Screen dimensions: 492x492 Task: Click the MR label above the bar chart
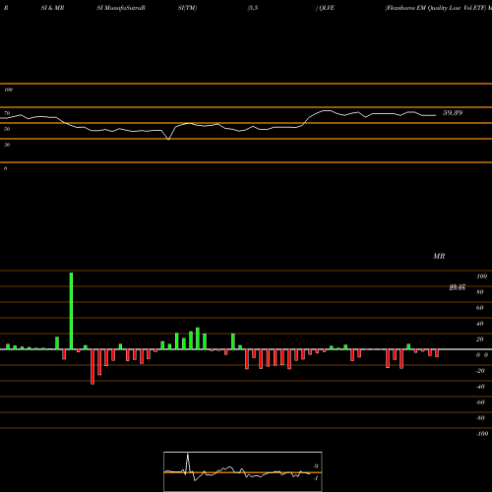pyautogui.click(x=439, y=256)
